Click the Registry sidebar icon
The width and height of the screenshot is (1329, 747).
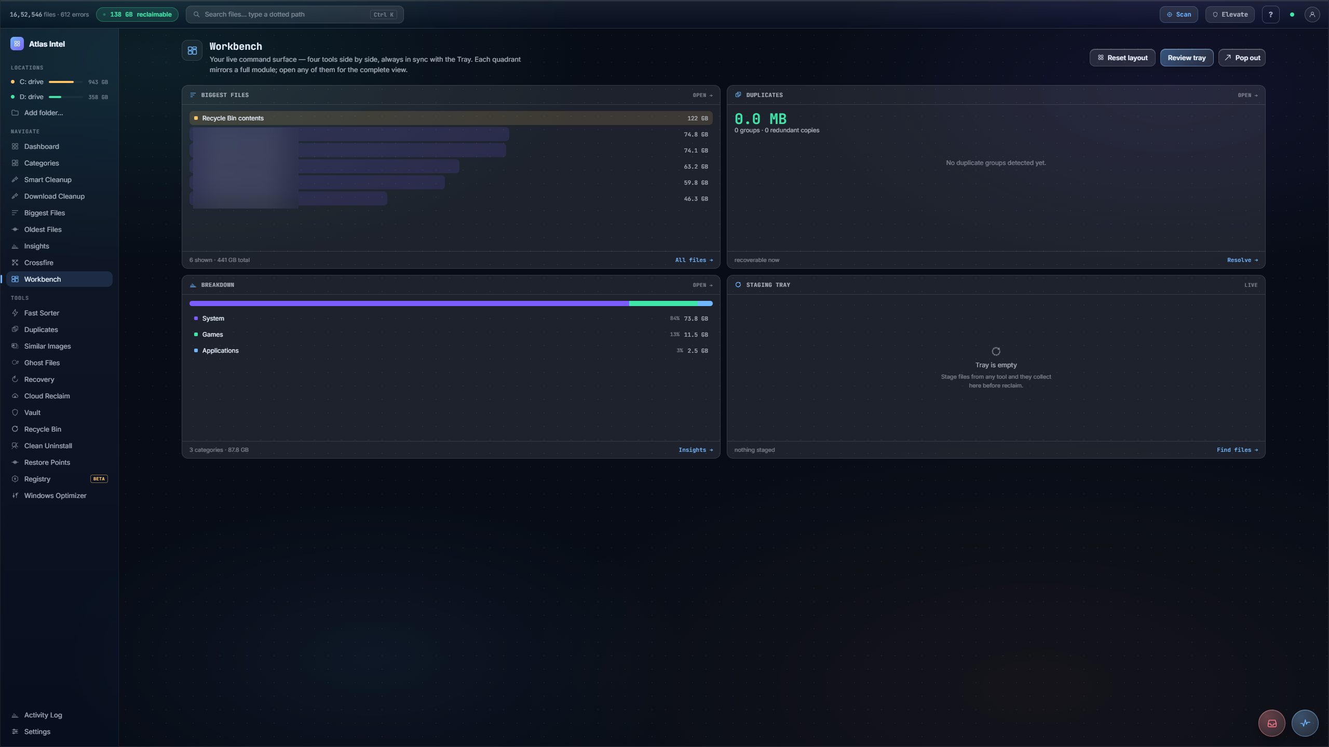click(x=15, y=479)
